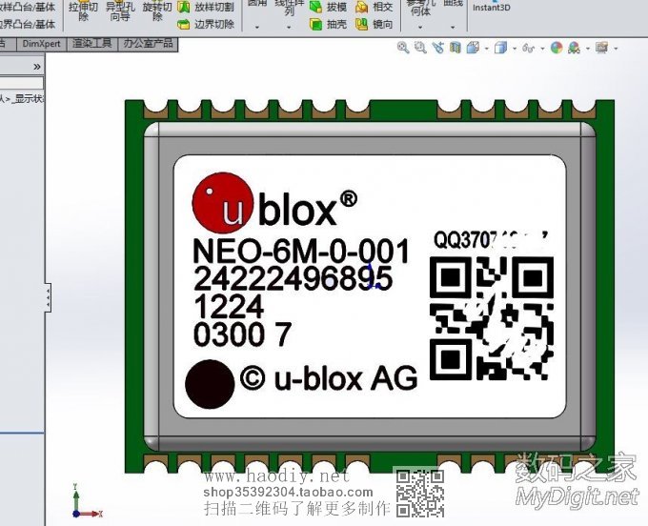This screenshot has height=526, width=648.
Task: Click the 异型孔向导 (Hole Wizard) button
Action: click(119, 11)
